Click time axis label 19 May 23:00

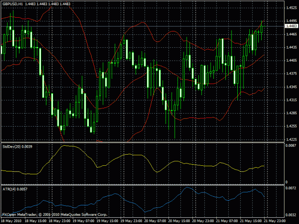(x=131, y=221)
